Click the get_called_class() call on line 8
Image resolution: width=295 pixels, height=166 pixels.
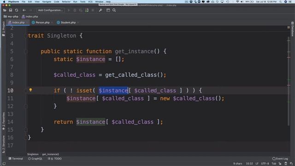[134, 75]
